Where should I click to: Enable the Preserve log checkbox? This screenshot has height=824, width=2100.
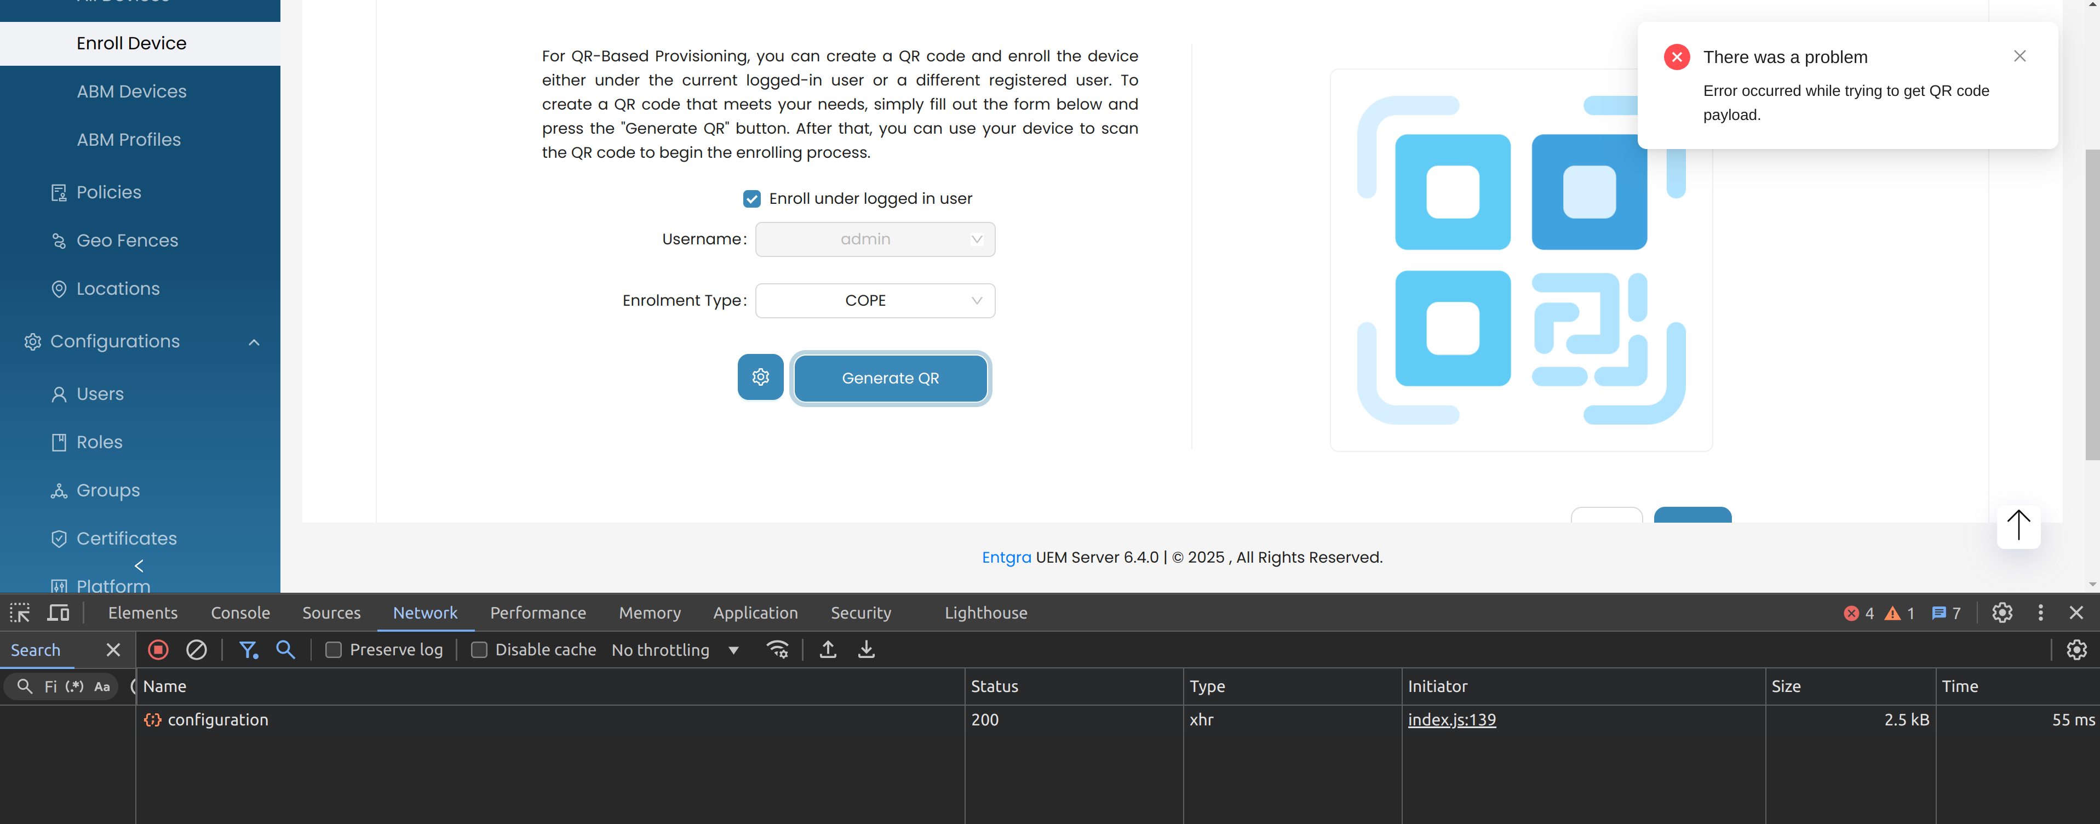[x=334, y=650]
